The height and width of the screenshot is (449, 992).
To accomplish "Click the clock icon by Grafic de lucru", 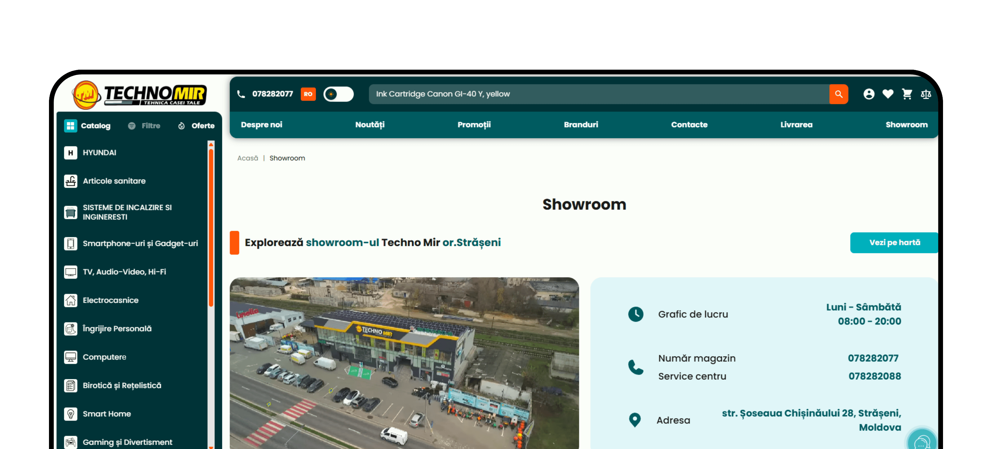I will pyautogui.click(x=635, y=314).
